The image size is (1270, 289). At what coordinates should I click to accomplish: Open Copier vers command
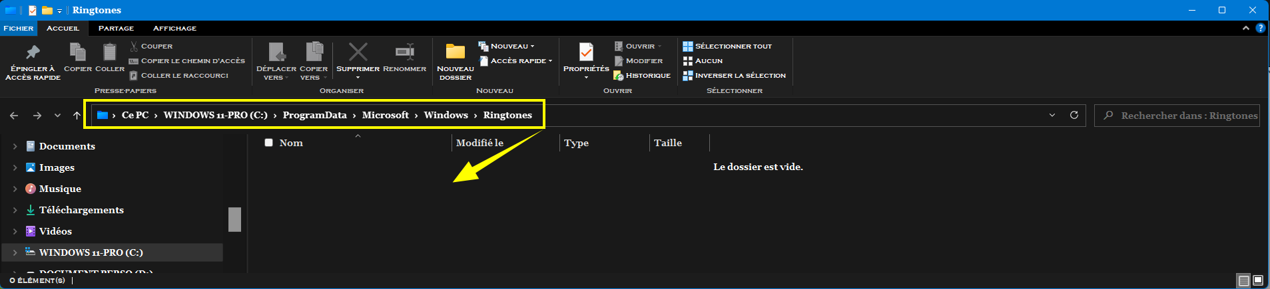click(x=314, y=61)
